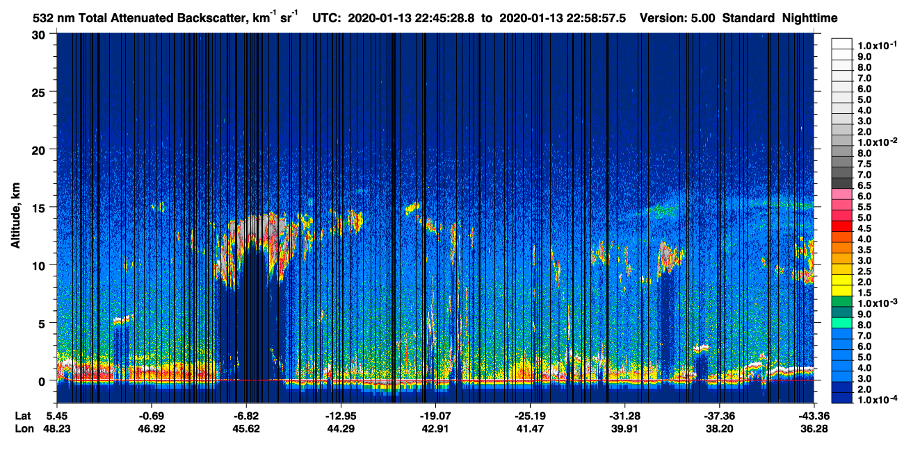Click the colorbar label '1.5'

point(864,293)
